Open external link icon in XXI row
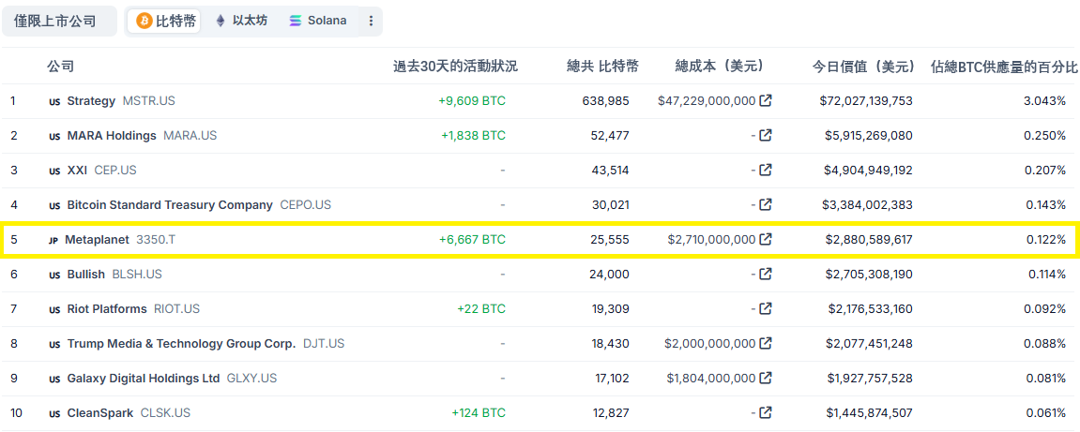 (x=766, y=170)
